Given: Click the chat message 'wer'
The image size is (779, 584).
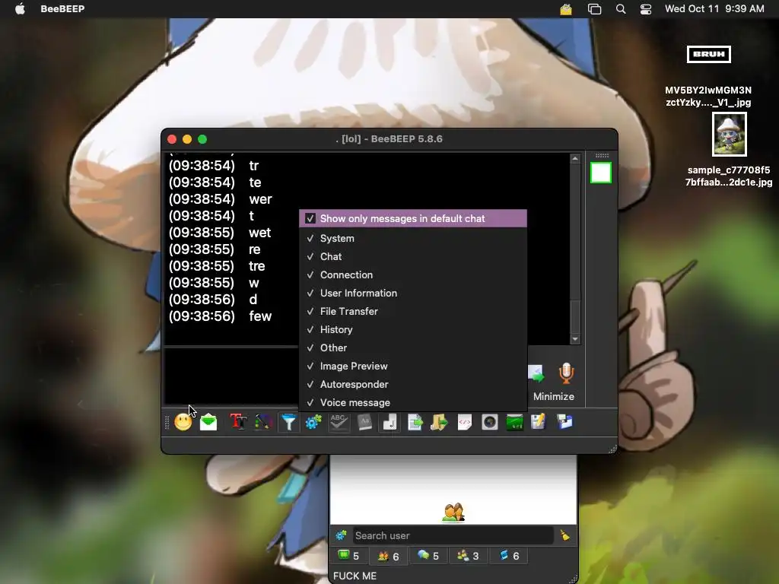Looking at the screenshot, I should click(x=260, y=199).
